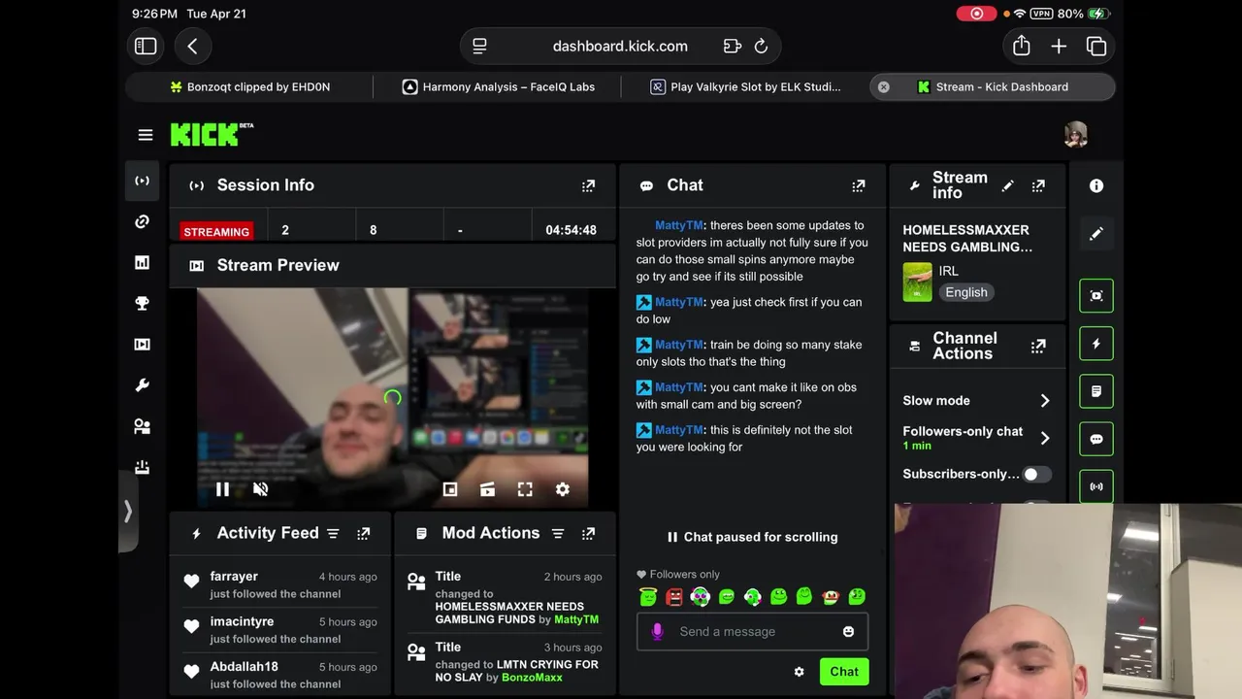Reload the dashboard.kick.com page
Viewport: 1242px width, 699px height.
(x=761, y=46)
